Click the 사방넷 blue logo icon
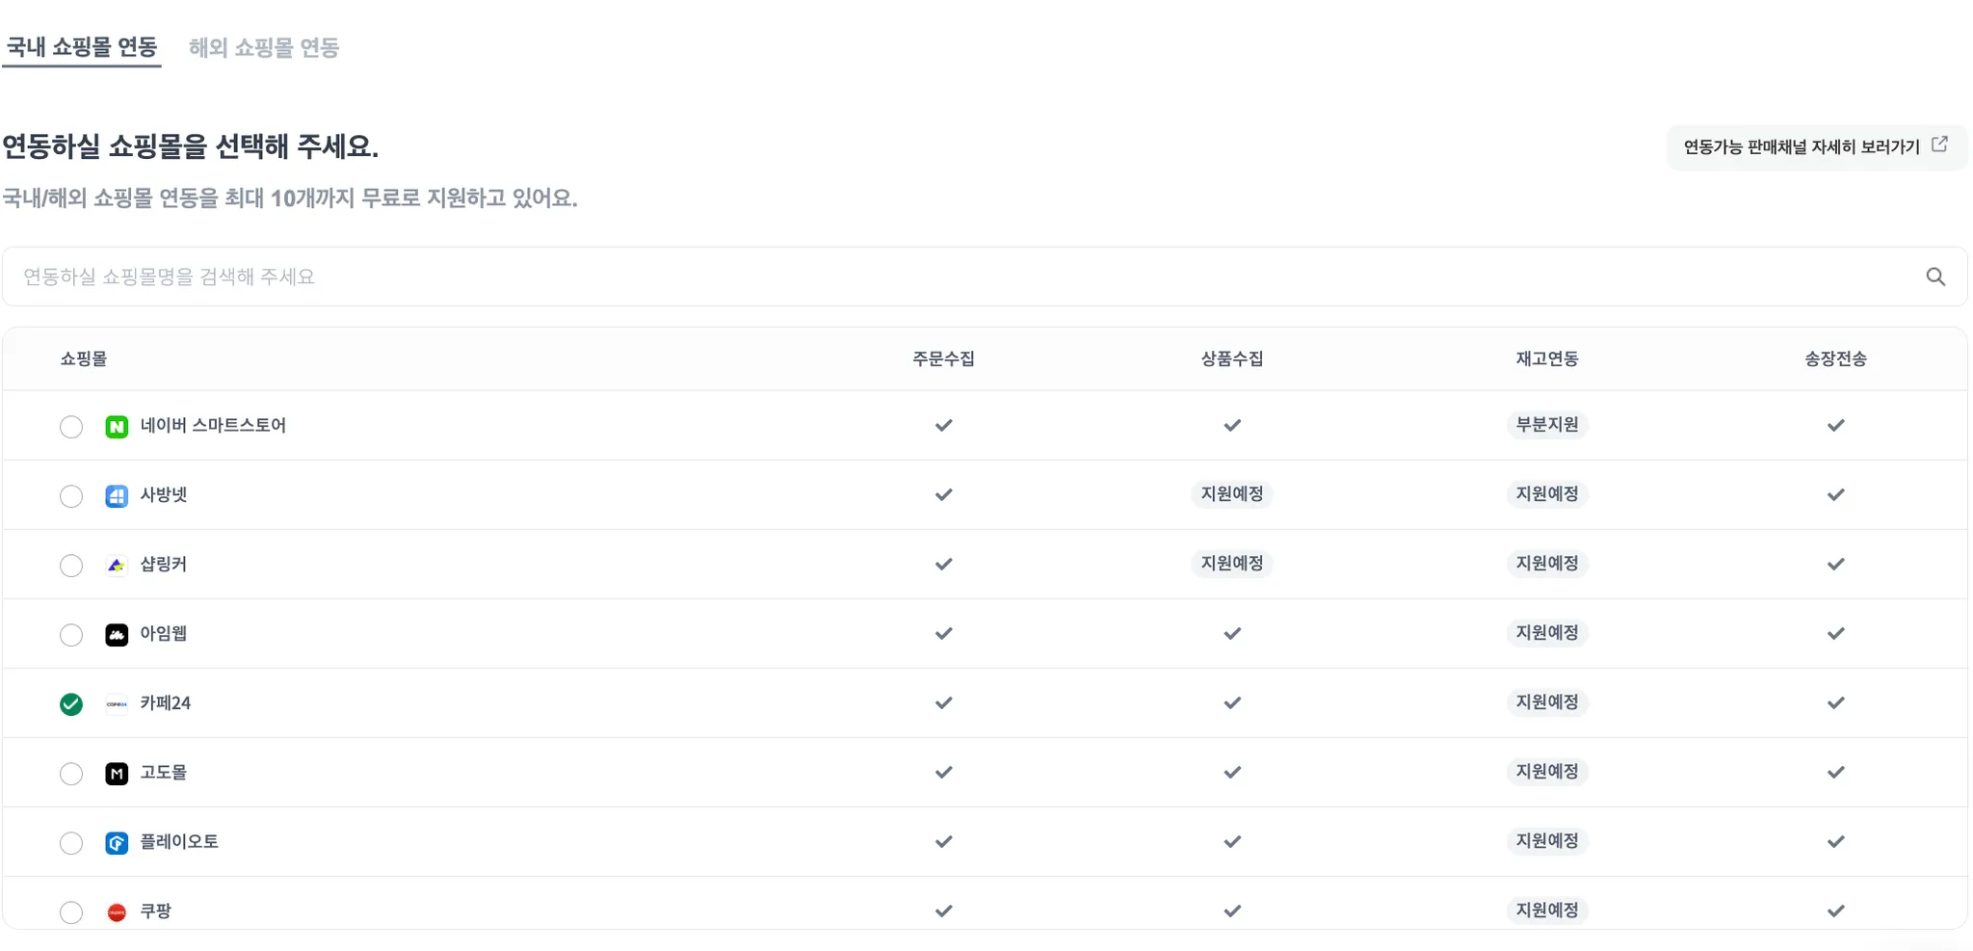This screenshot has width=1973, height=951. tap(117, 496)
